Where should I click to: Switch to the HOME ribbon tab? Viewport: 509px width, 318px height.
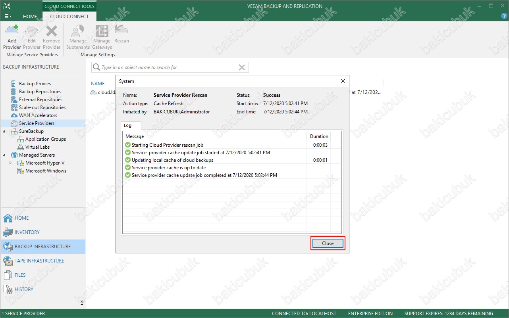pyautogui.click(x=30, y=17)
